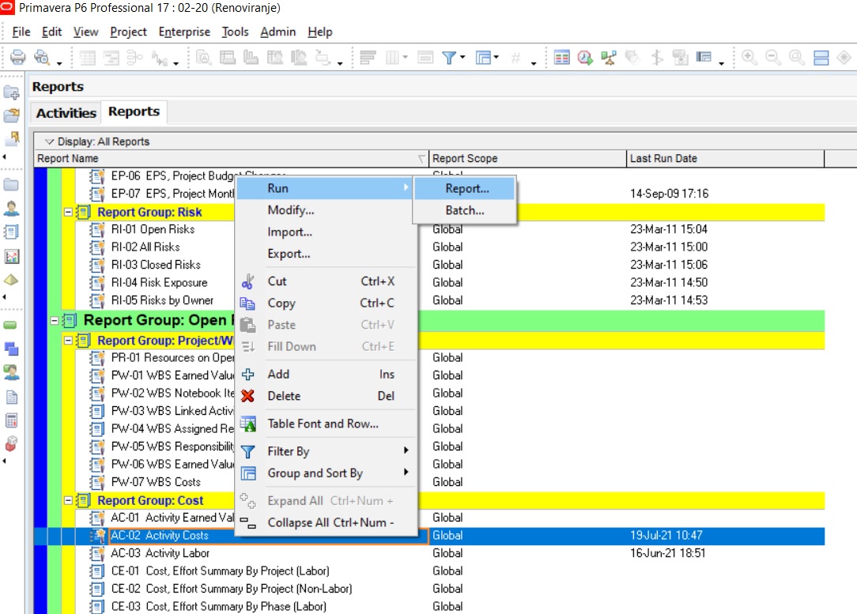Select the RI-04 Risk Exposure report

(x=159, y=282)
